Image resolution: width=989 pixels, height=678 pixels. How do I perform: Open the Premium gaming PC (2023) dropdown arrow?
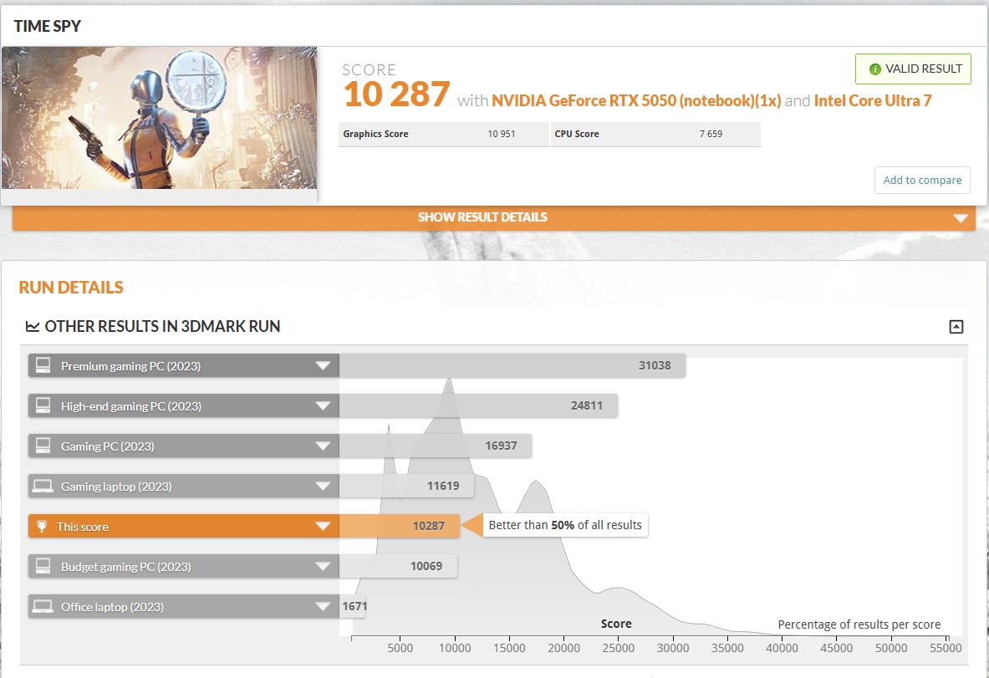(x=323, y=366)
